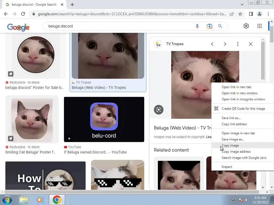Viewport: 274px width, 205px height.
Task: Click If Beluga owned Discord YouTube link
Action: 95,152
